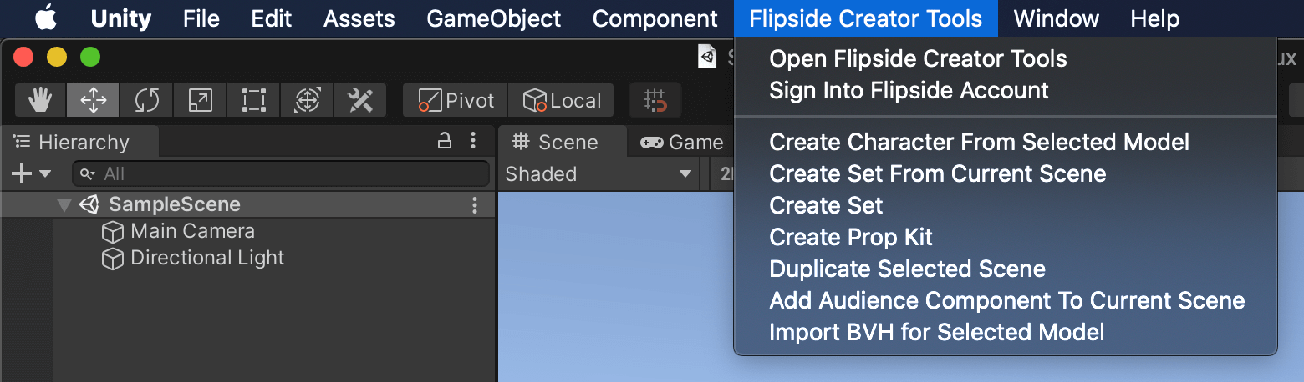1304x382 pixels.
Task: Lock the Hierarchy panel
Action: (x=446, y=141)
